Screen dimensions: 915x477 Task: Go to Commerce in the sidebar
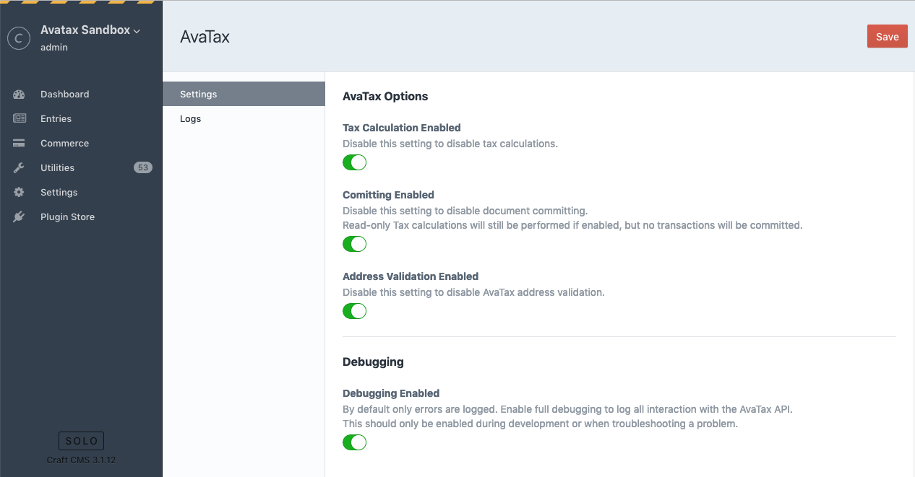pyautogui.click(x=64, y=144)
